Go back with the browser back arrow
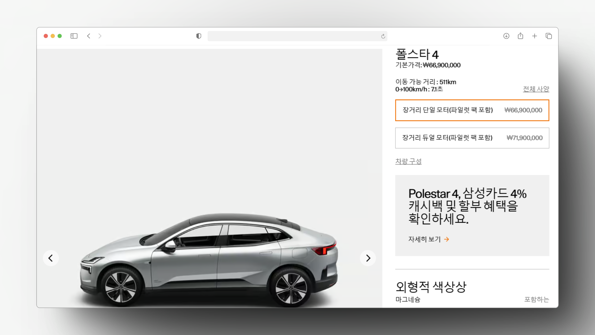 tap(89, 36)
